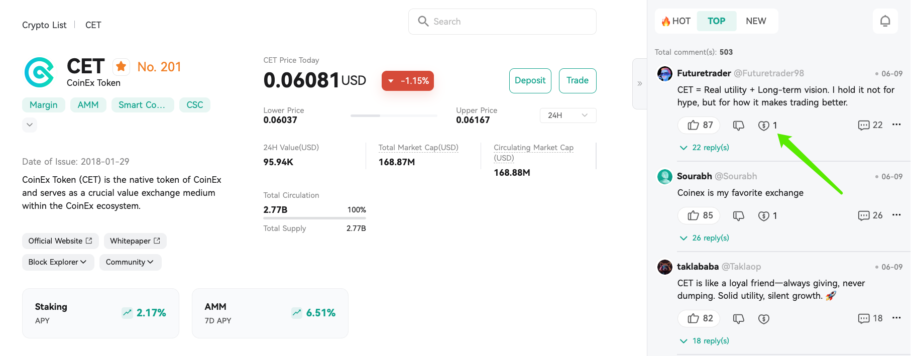
Task: Expand the Community dropdown
Action: coord(131,262)
